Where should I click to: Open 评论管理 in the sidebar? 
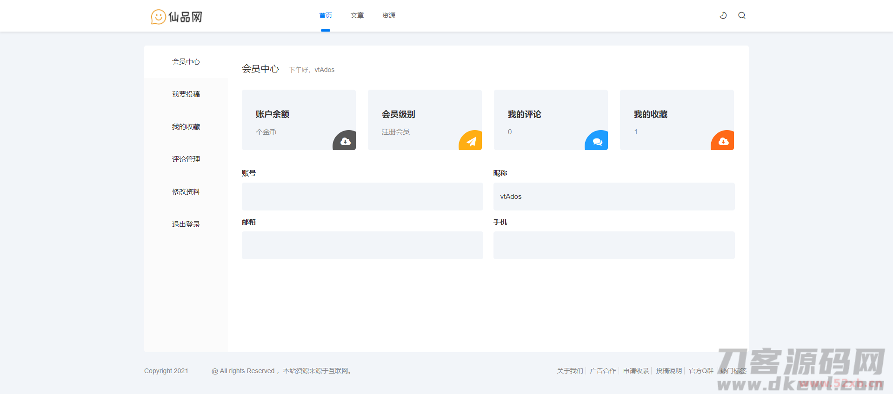click(x=186, y=159)
